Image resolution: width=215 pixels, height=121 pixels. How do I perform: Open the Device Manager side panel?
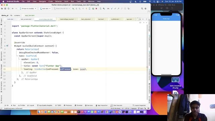point(149,26)
